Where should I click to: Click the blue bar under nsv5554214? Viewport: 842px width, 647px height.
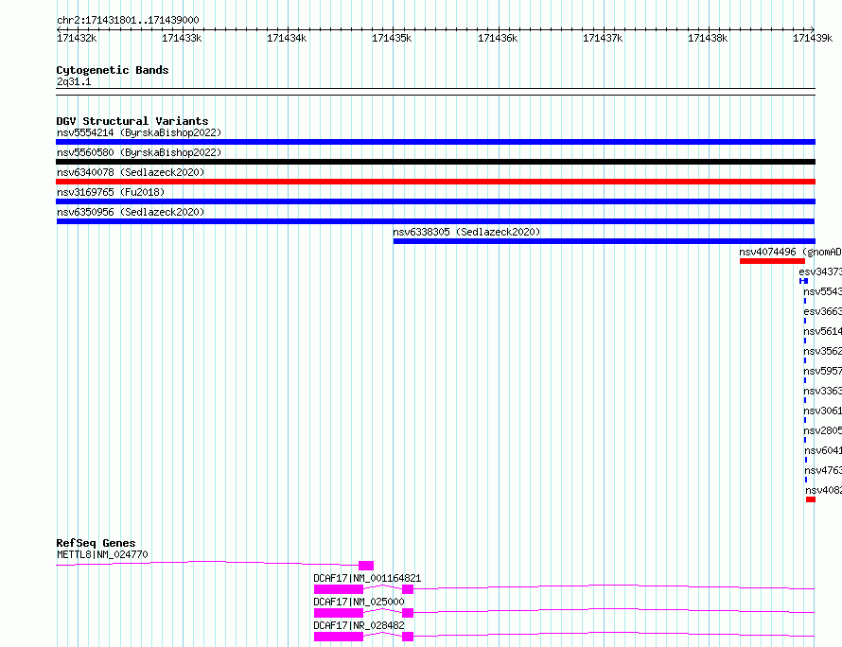click(x=435, y=142)
